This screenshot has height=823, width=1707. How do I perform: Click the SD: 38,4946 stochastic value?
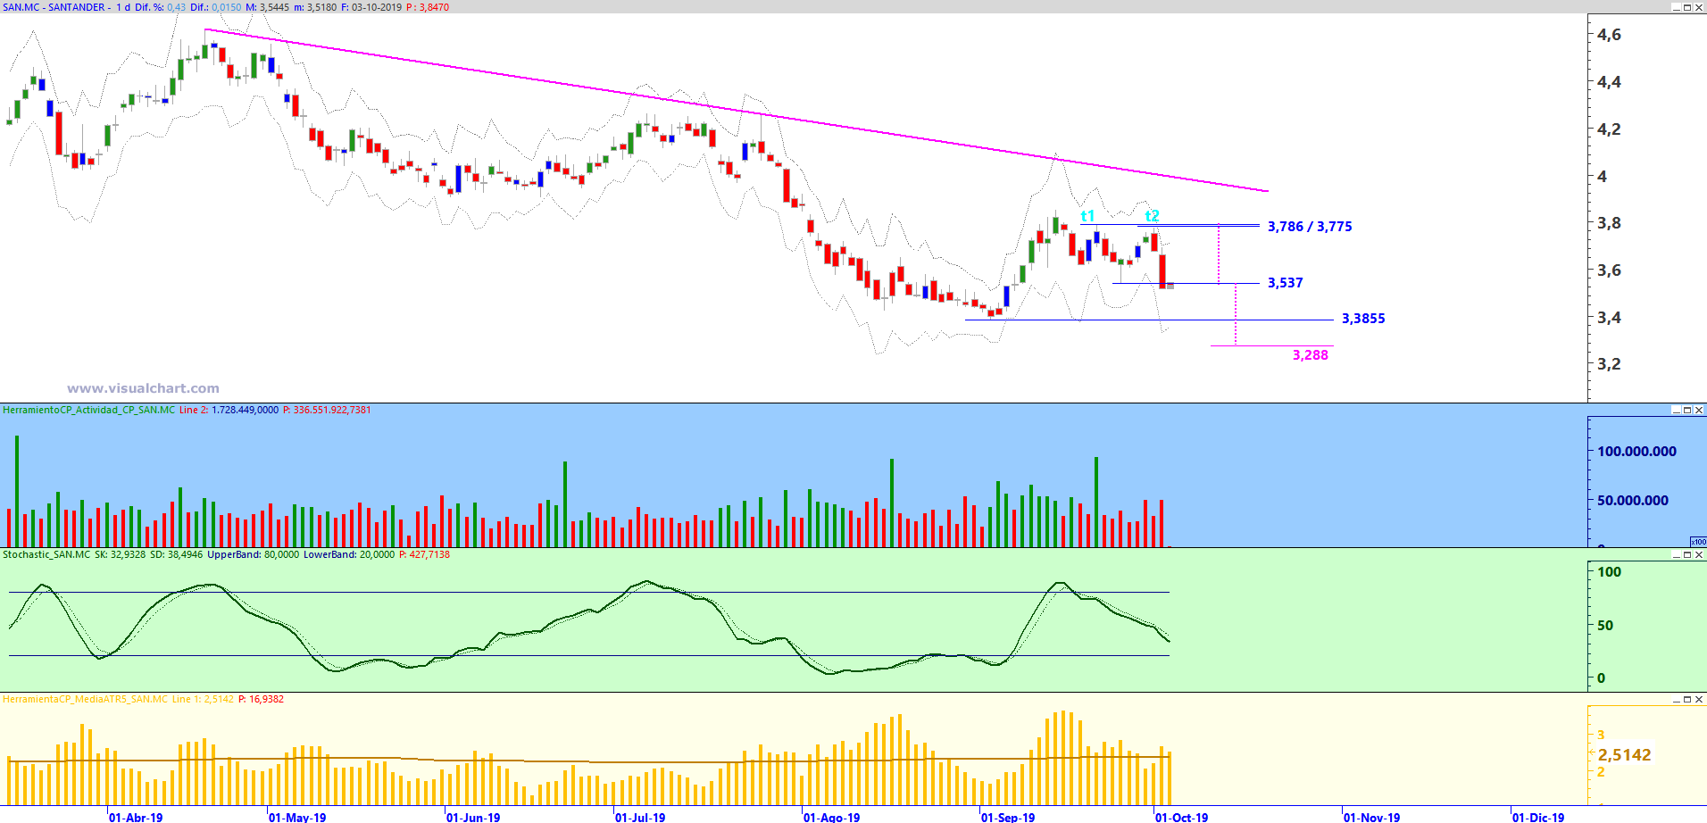[176, 554]
